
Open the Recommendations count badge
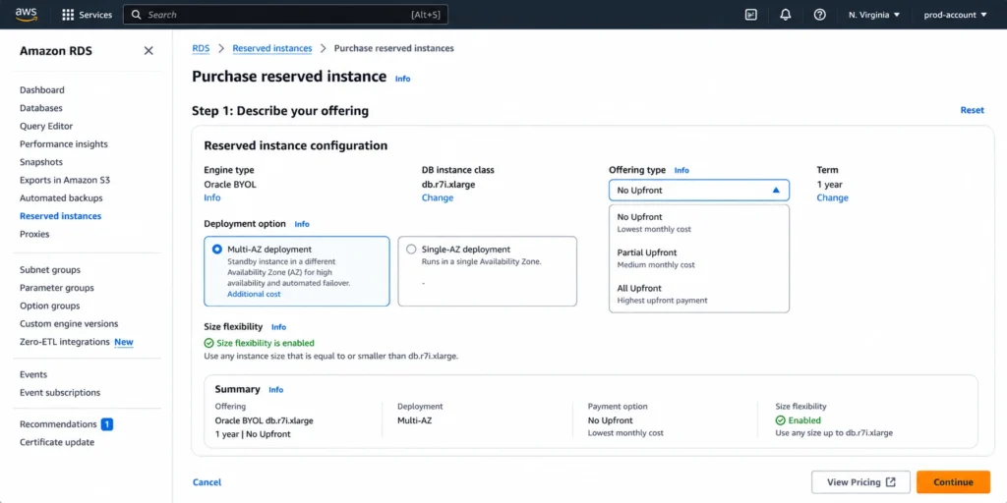pos(106,424)
